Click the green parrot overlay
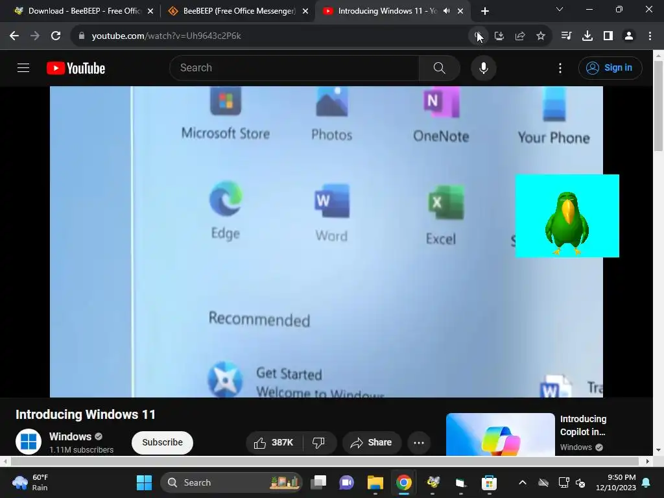The image size is (664, 498). pos(567,215)
